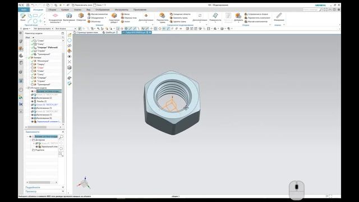Viewport: 359px width, 202px height.
Task: Open the Вся сборка scope dropdown
Action: pos(66,29)
